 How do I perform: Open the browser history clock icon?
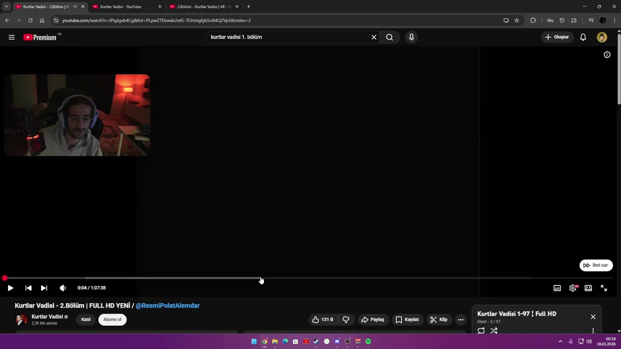click(562, 20)
